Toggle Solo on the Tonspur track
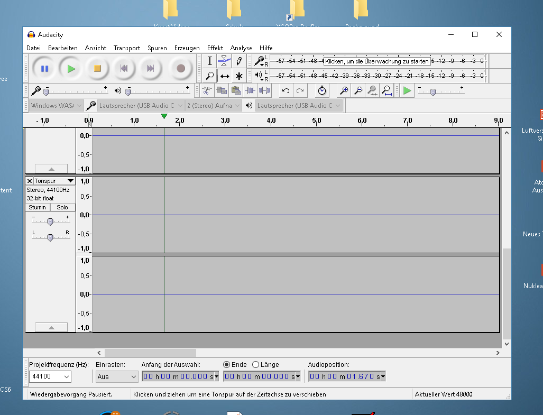543x415 pixels. pyautogui.click(x=63, y=207)
